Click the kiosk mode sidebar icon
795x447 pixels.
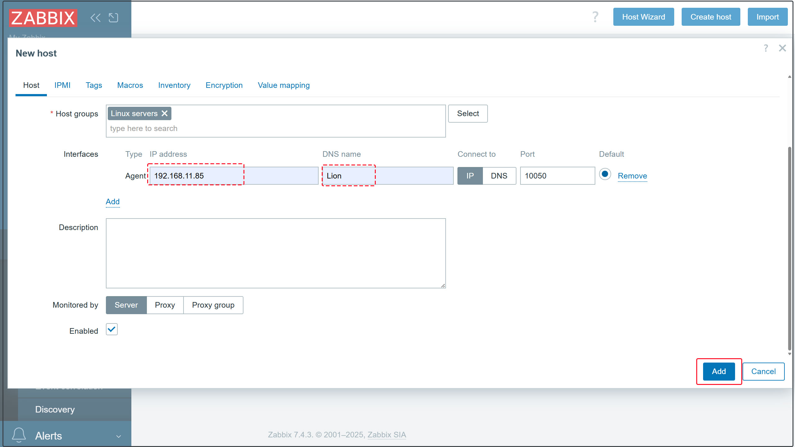(x=113, y=18)
